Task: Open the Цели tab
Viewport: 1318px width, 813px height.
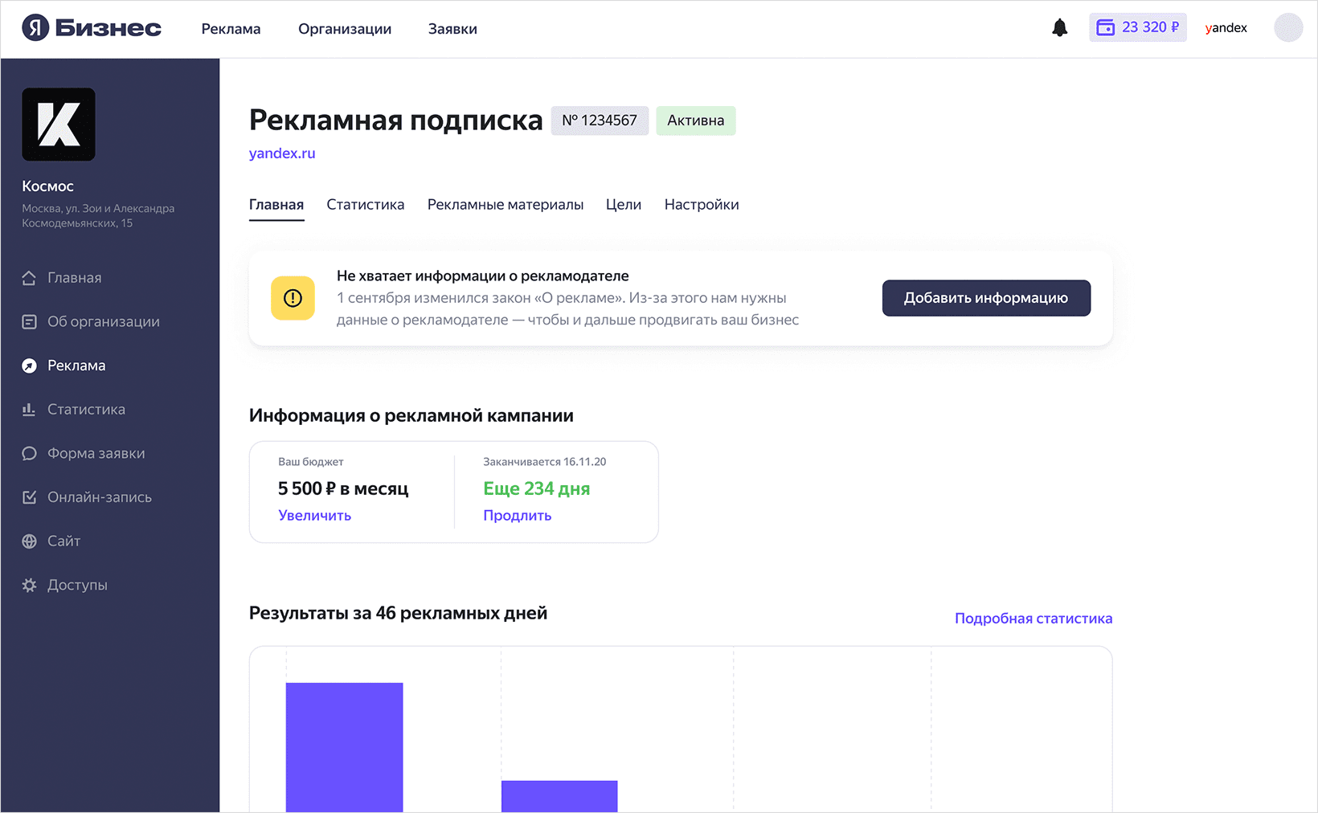Action: 623,205
